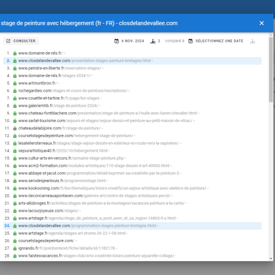Open coursetstagesdepeinture.com homepage row 26

click(x=46, y=241)
